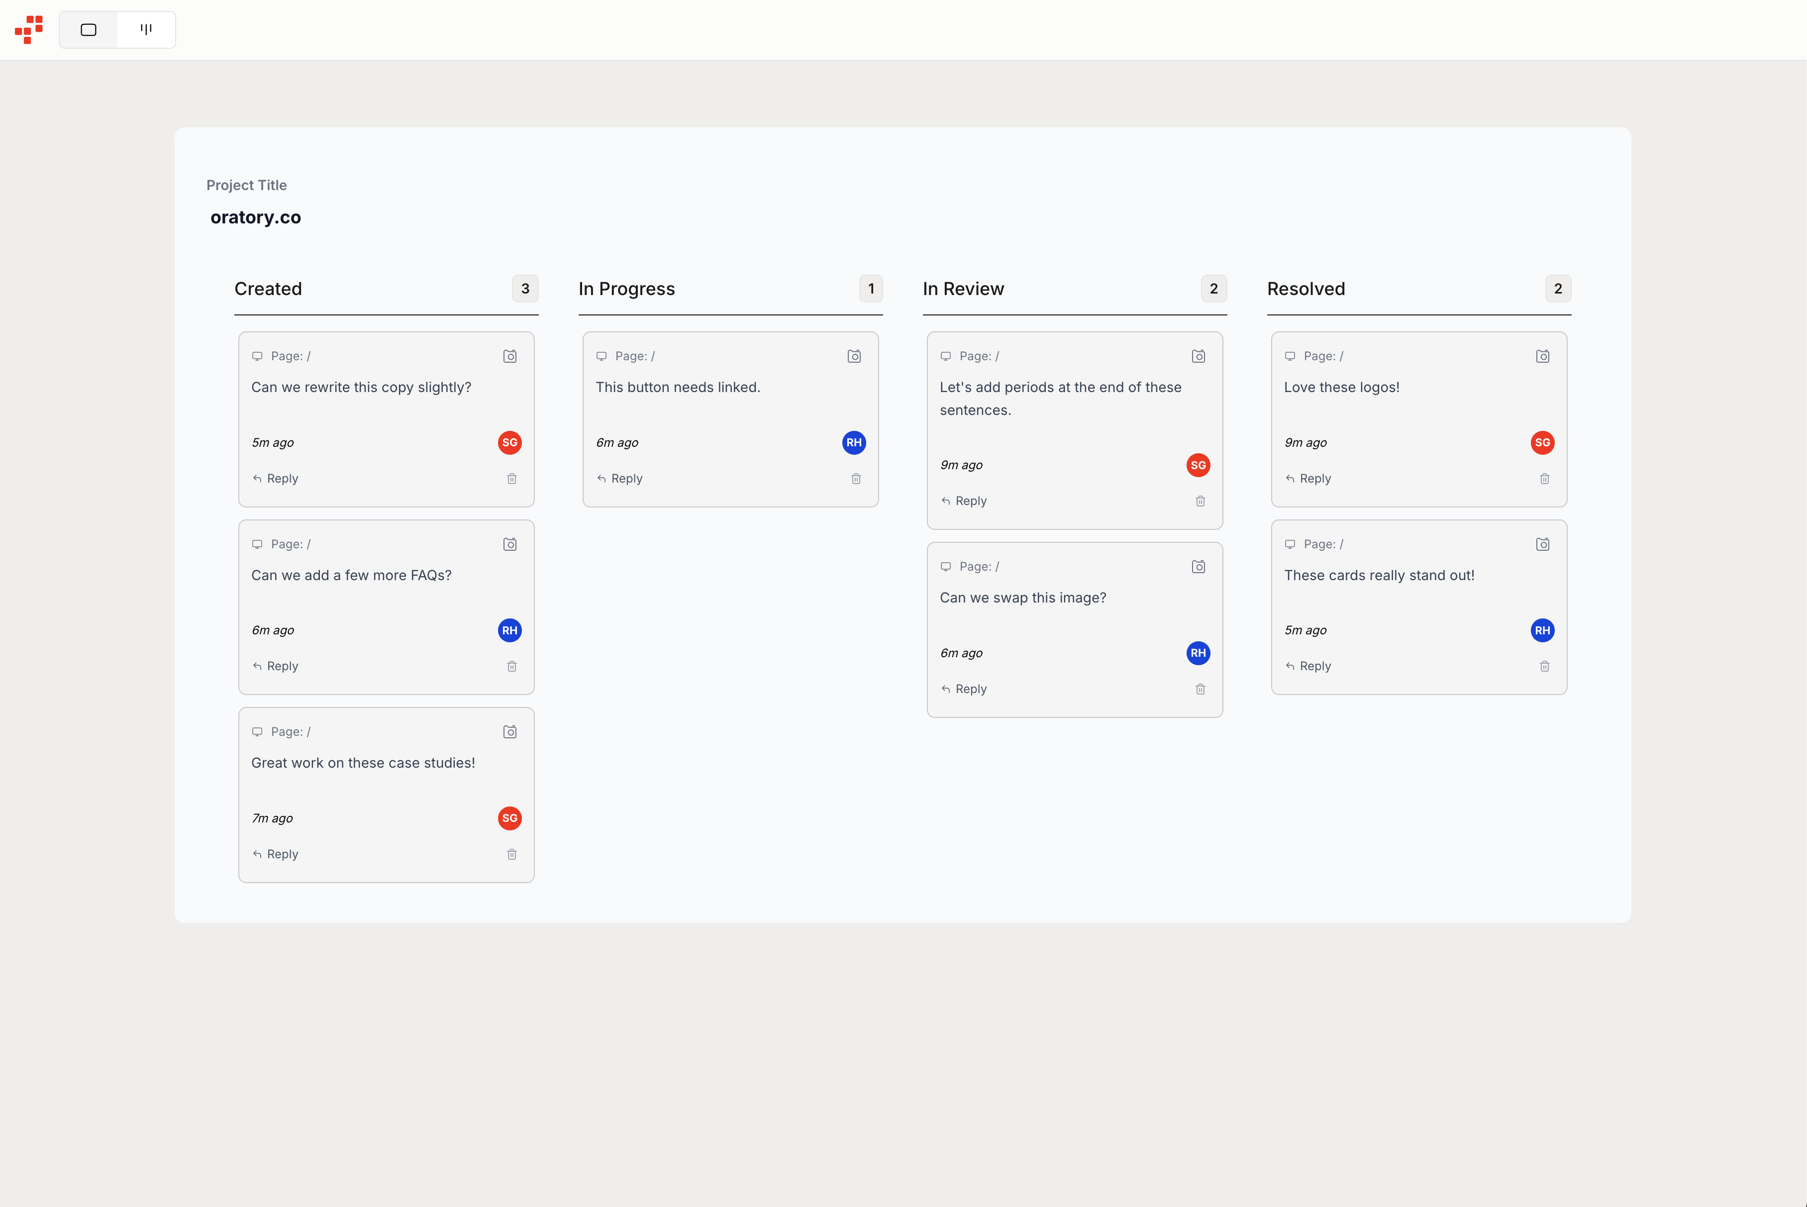1807x1207 pixels.
Task: Open screenshot for 'These cards really stand out!' card
Action: [x=1542, y=545]
